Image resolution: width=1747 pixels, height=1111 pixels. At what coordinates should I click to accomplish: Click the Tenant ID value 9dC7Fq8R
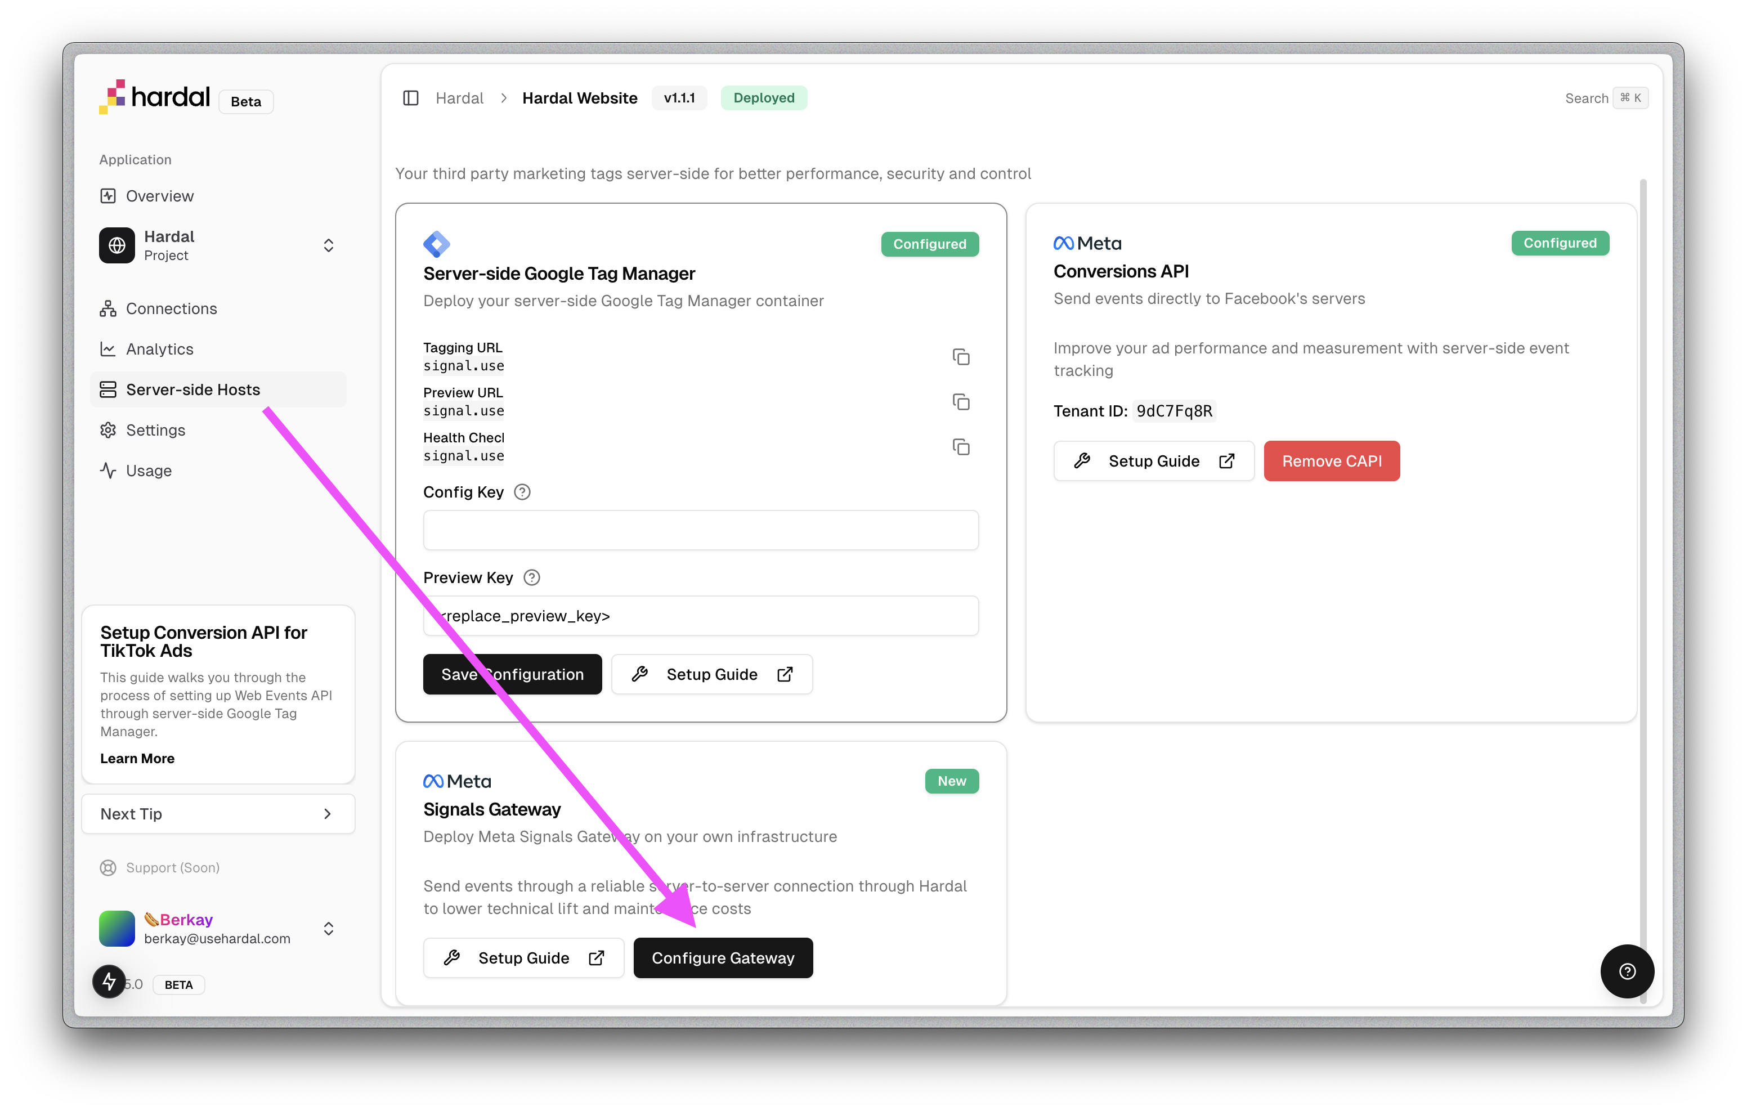pyautogui.click(x=1174, y=411)
